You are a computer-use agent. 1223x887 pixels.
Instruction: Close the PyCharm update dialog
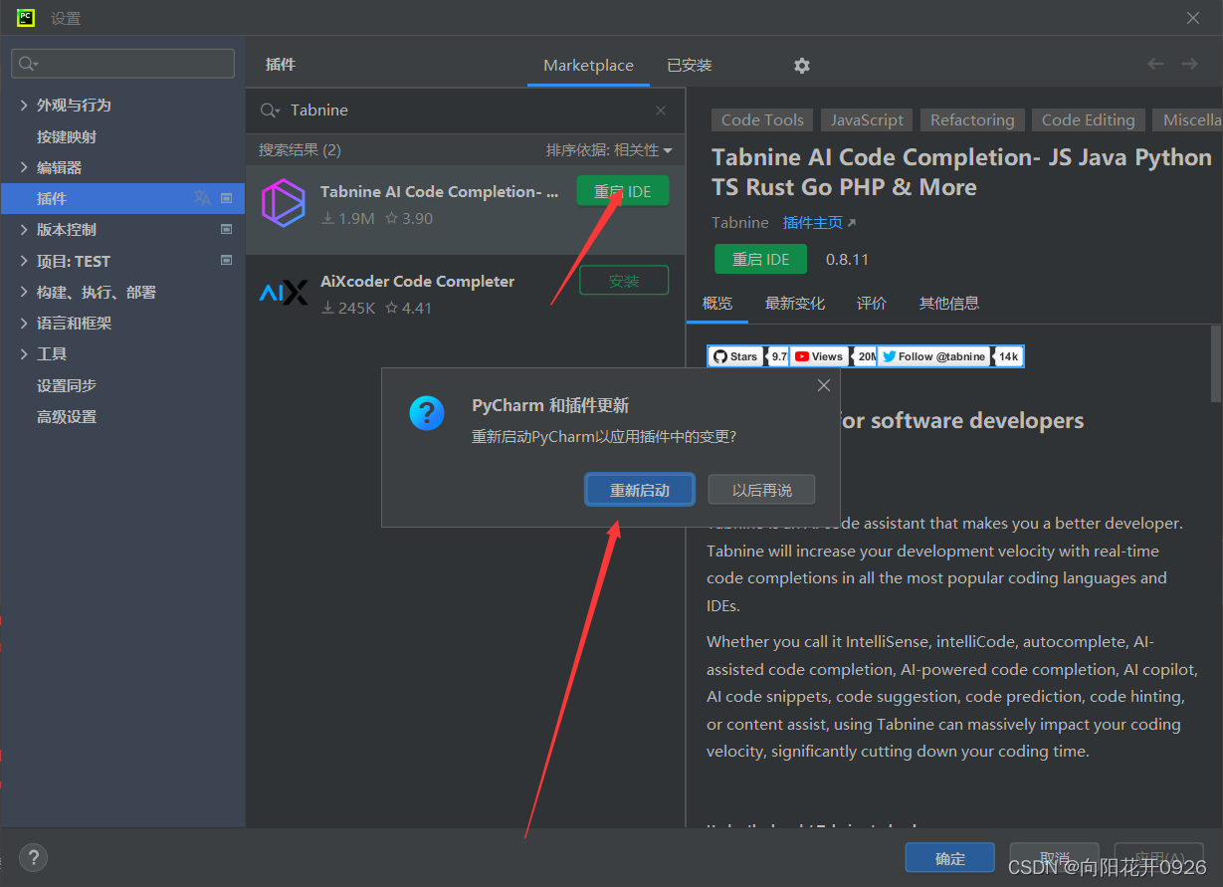[824, 385]
